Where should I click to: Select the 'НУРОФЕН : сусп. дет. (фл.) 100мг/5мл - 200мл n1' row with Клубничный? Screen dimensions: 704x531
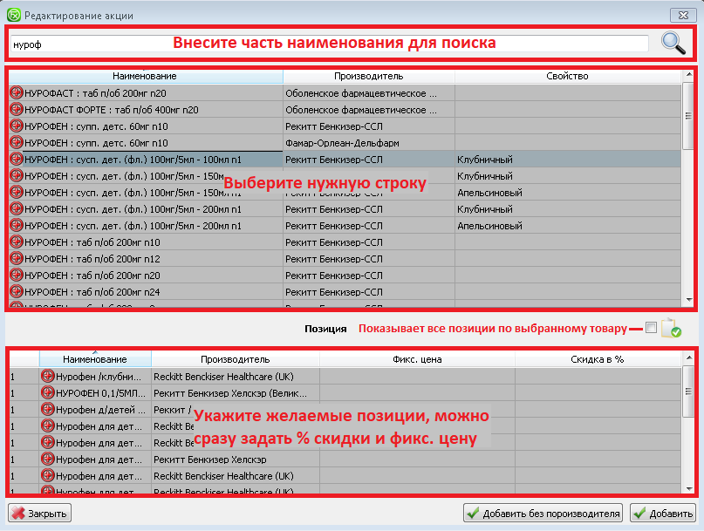coord(345,209)
